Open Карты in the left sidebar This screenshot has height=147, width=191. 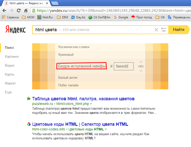click(x=10, y=74)
